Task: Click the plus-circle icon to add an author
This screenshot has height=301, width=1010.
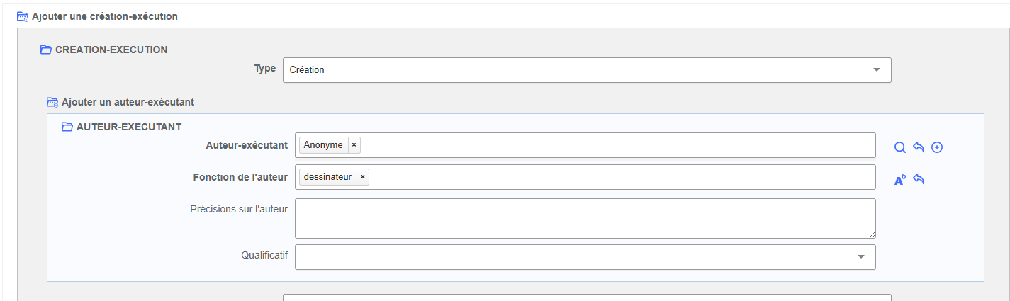Action: pyautogui.click(x=937, y=147)
